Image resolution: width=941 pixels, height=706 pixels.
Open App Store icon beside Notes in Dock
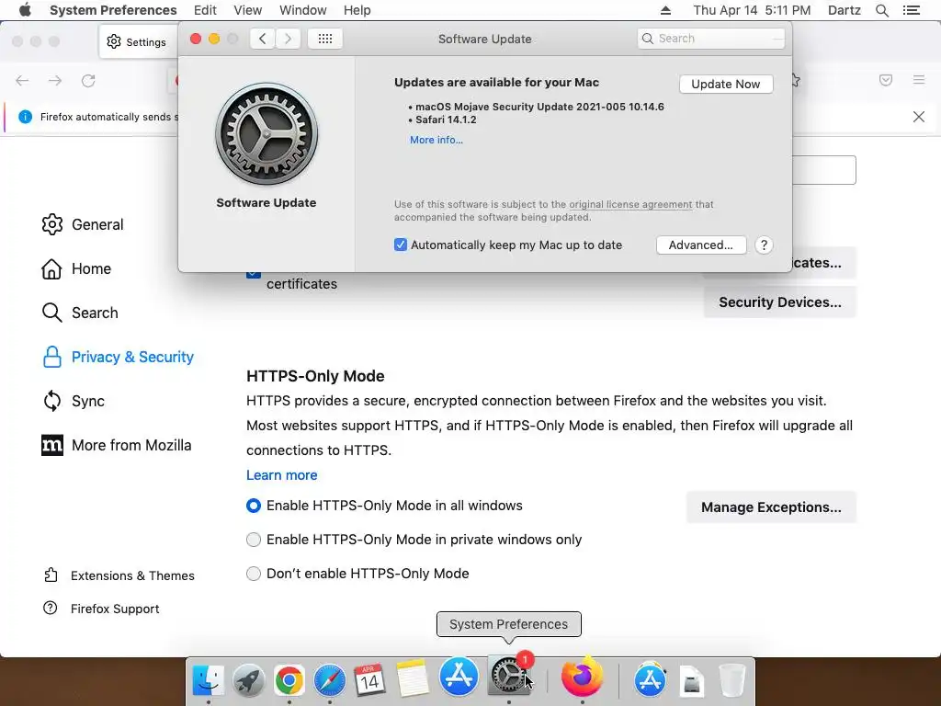[459, 676]
